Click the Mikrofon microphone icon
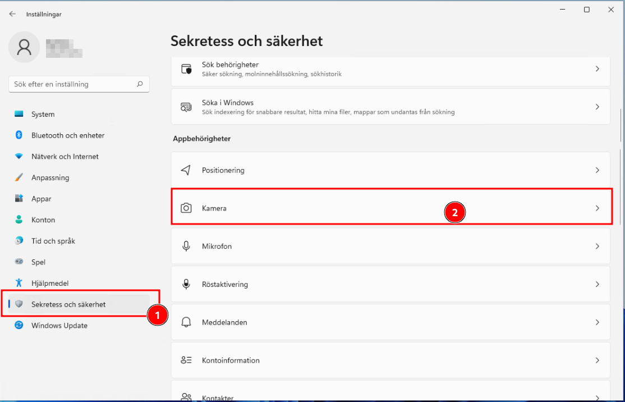Image resolution: width=625 pixels, height=402 pixels. point(186,246)
